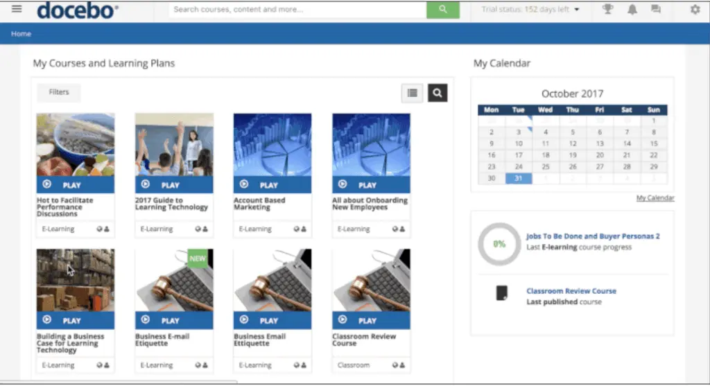
Task: Open Classroom Review Course gavel thumbnail
Action: coord(371,280)
